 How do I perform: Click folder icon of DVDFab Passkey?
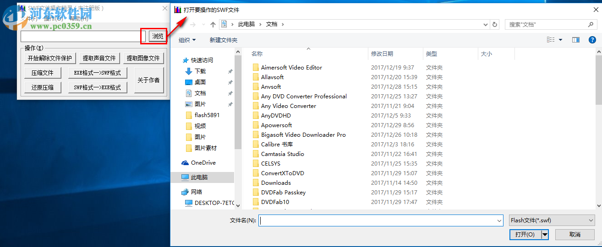[x=256, y=192]
